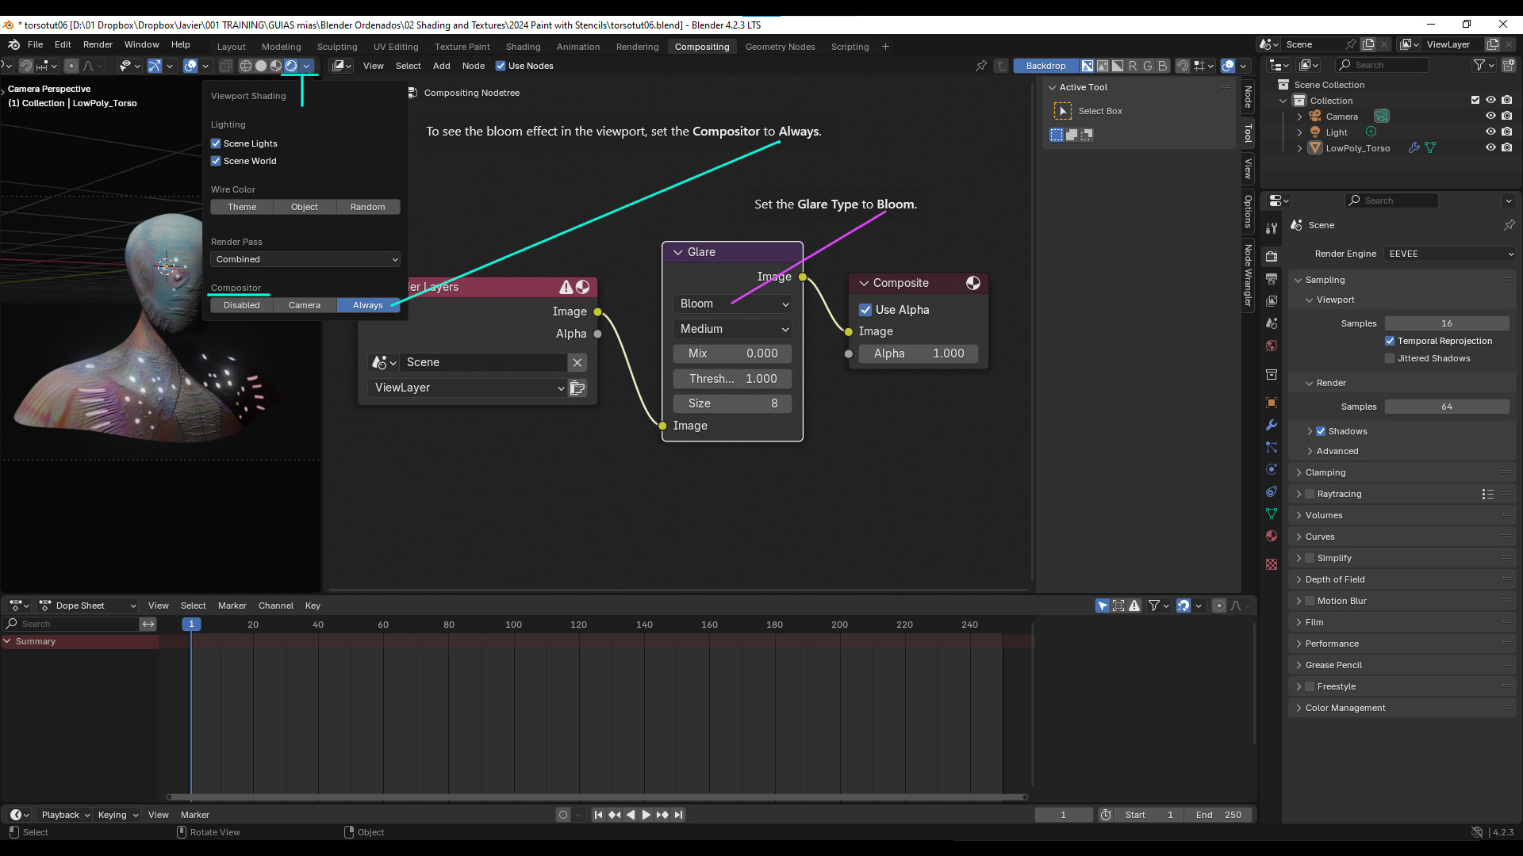Open the Node Wrangler sidebar tab
The width and height of the screenshot is (1523, 856).
click(x=1248, y=276)
